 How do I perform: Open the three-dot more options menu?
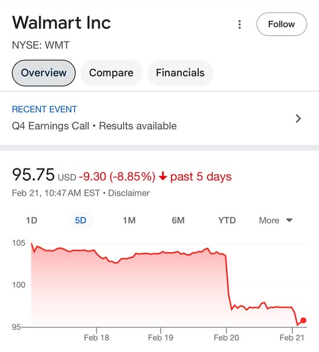240,24
